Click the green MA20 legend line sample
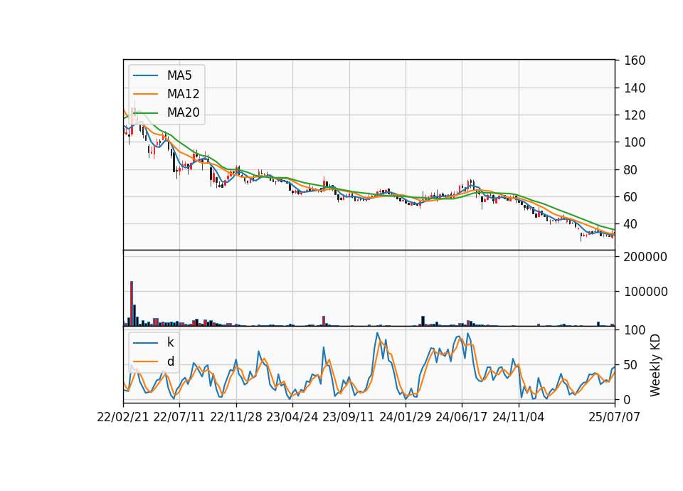This screenshot has width=683, height=491. pyautogui.click(x=145, y=112)
